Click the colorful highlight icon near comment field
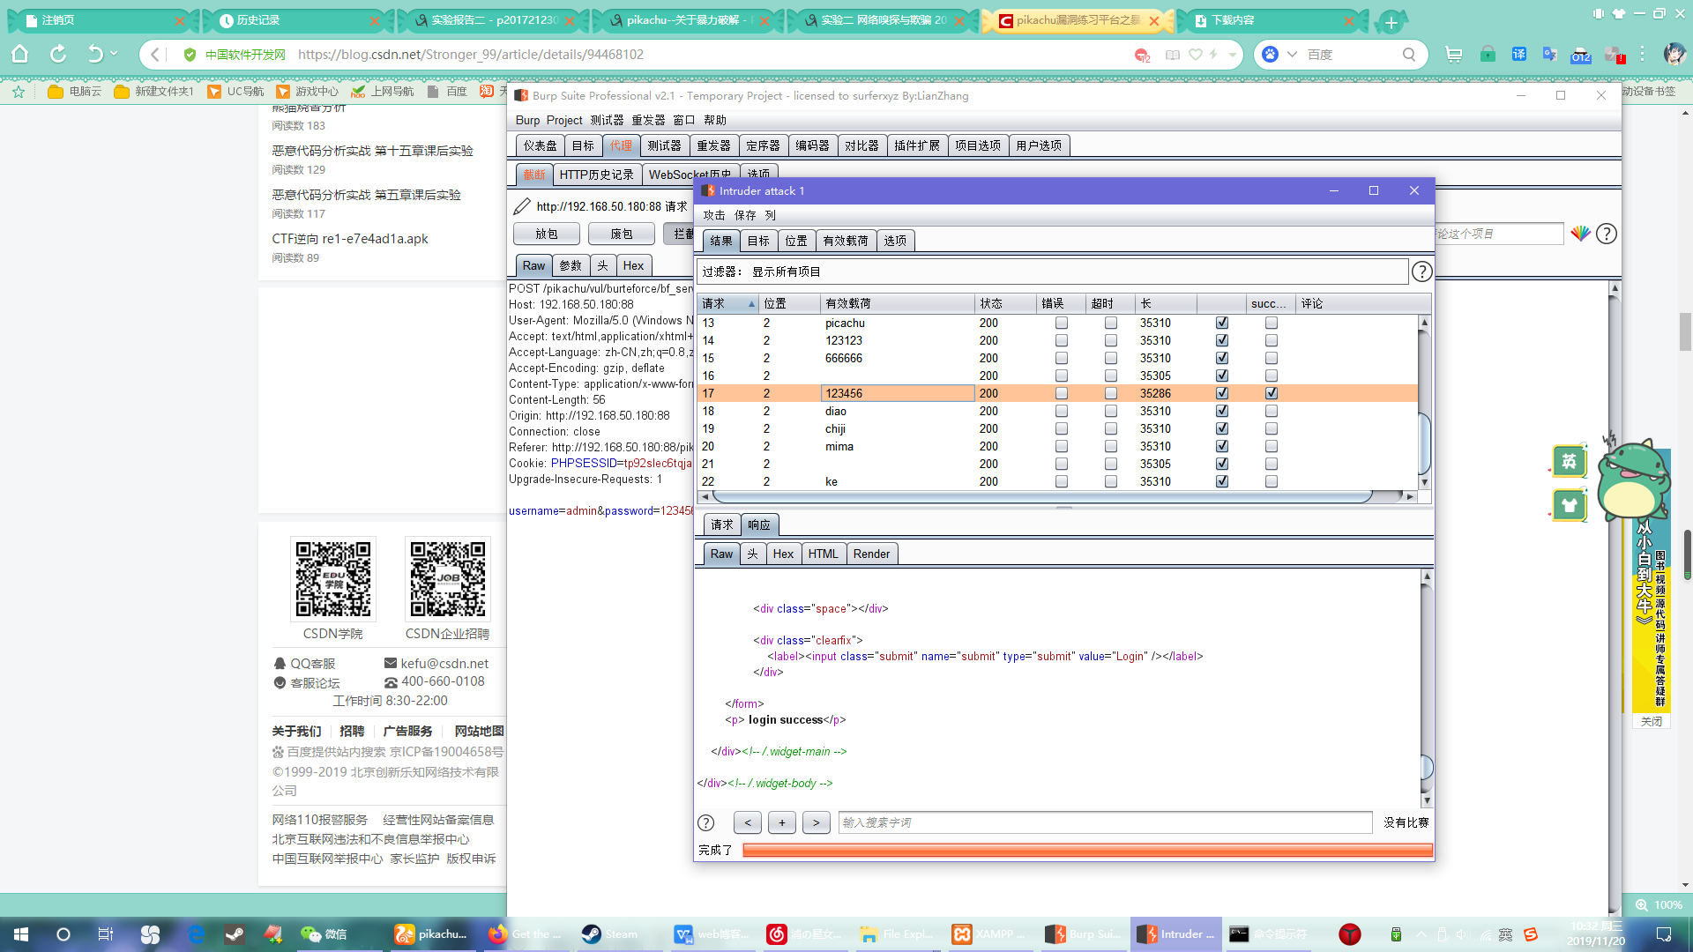The height and width of the screenshot is (952, 1693). coord(1580,234)
